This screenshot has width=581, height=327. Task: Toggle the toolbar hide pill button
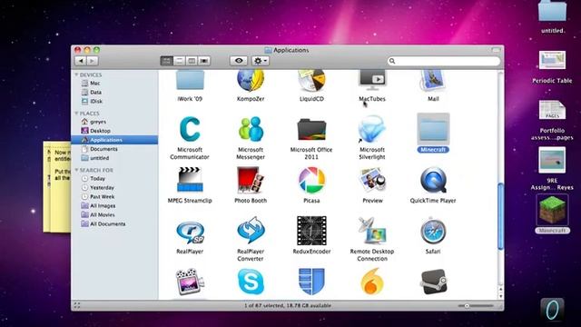click(497, 50)
